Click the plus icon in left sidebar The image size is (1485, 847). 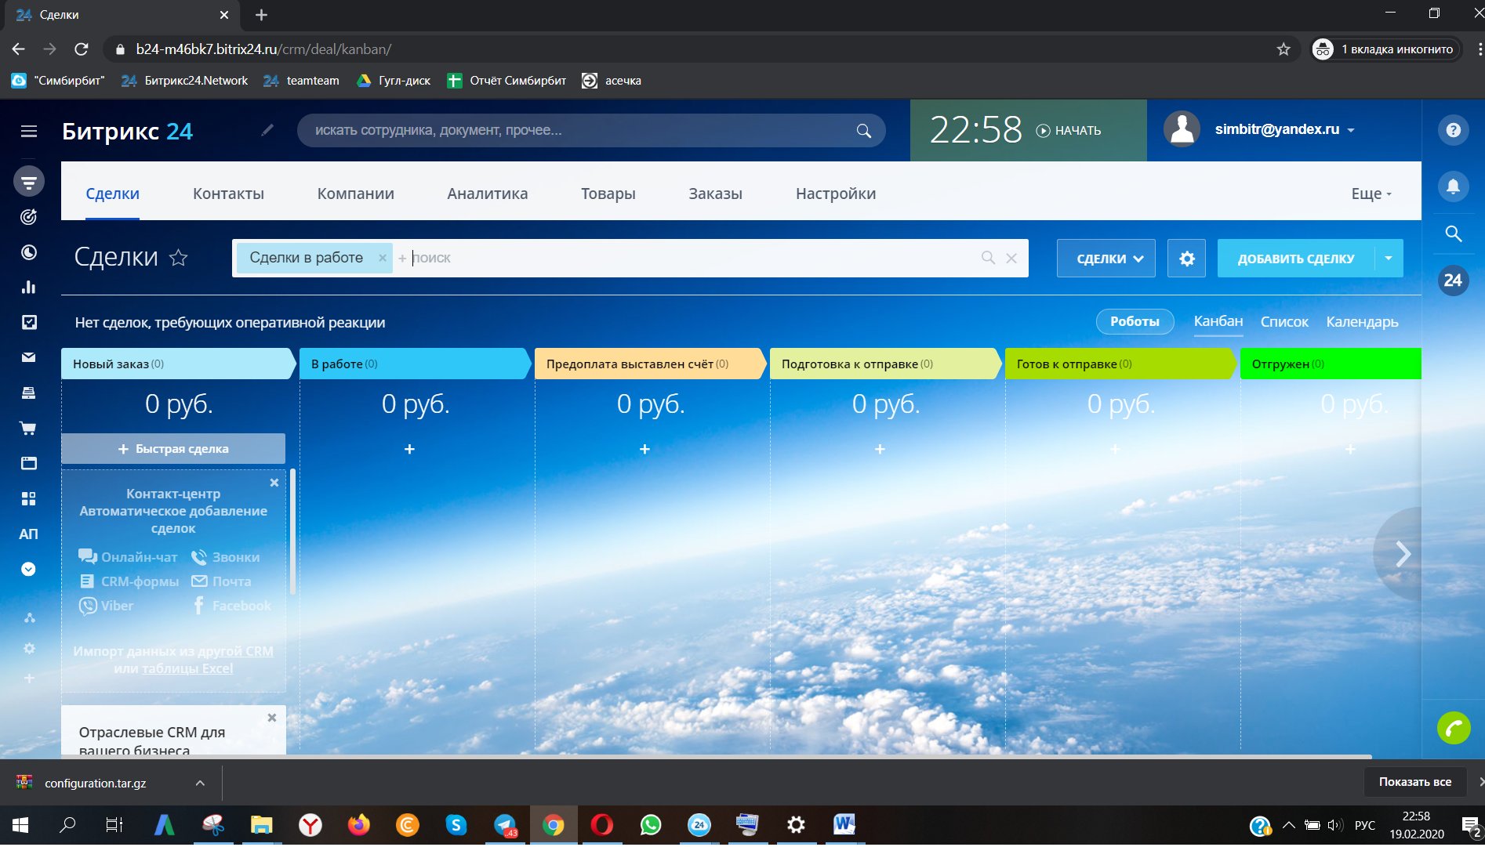pyautogui.click(x=29, y=679)
